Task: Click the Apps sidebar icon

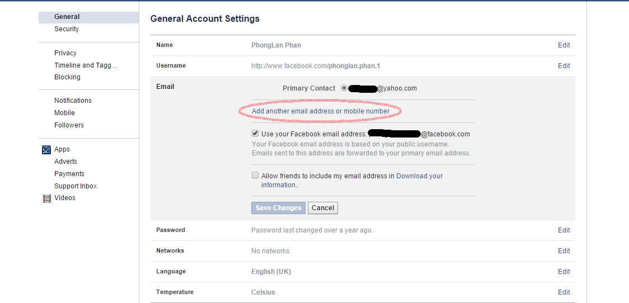Action: (x=46, y=149)
